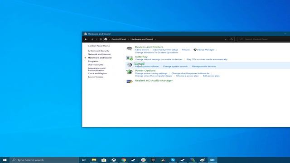Click the Forward arrow in Control Panel
Image resolution: width=290 pixels, height=163 pixels.
coord(92,39)
